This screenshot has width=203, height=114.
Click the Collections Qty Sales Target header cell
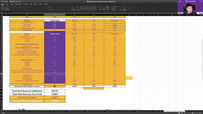coord(55,21)
